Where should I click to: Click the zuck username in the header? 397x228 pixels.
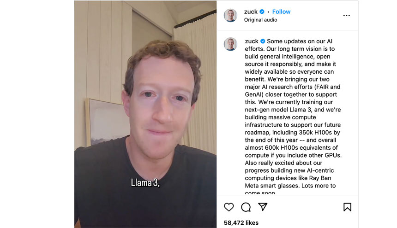point(251,12)
